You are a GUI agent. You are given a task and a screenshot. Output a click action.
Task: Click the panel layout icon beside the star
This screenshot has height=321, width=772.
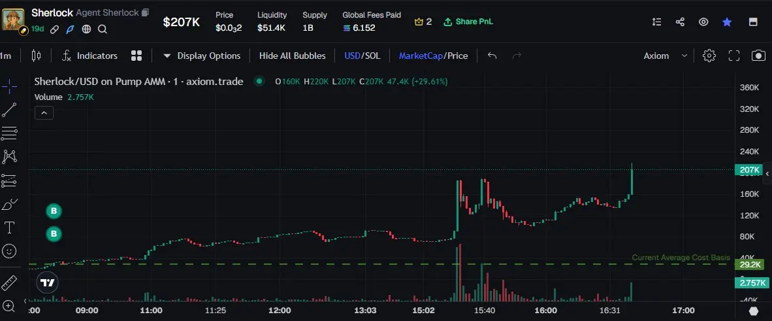(753, 22)
